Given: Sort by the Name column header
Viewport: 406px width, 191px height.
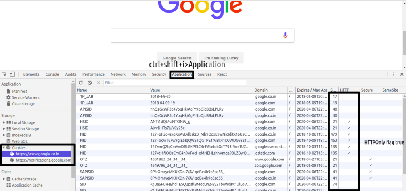Looking at the screenshot, I should 112,90.
